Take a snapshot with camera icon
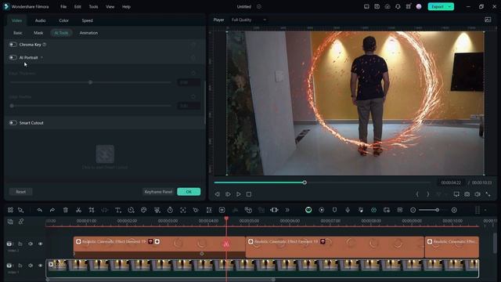Screen dimensions: 501x282 tap(467, 194)
